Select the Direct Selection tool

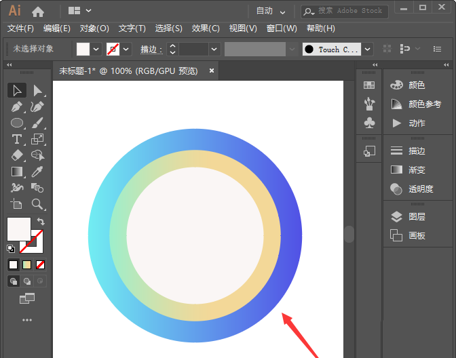point(37,91)
